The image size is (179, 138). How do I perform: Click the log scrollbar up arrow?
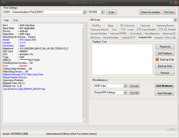tap(84, 25)
